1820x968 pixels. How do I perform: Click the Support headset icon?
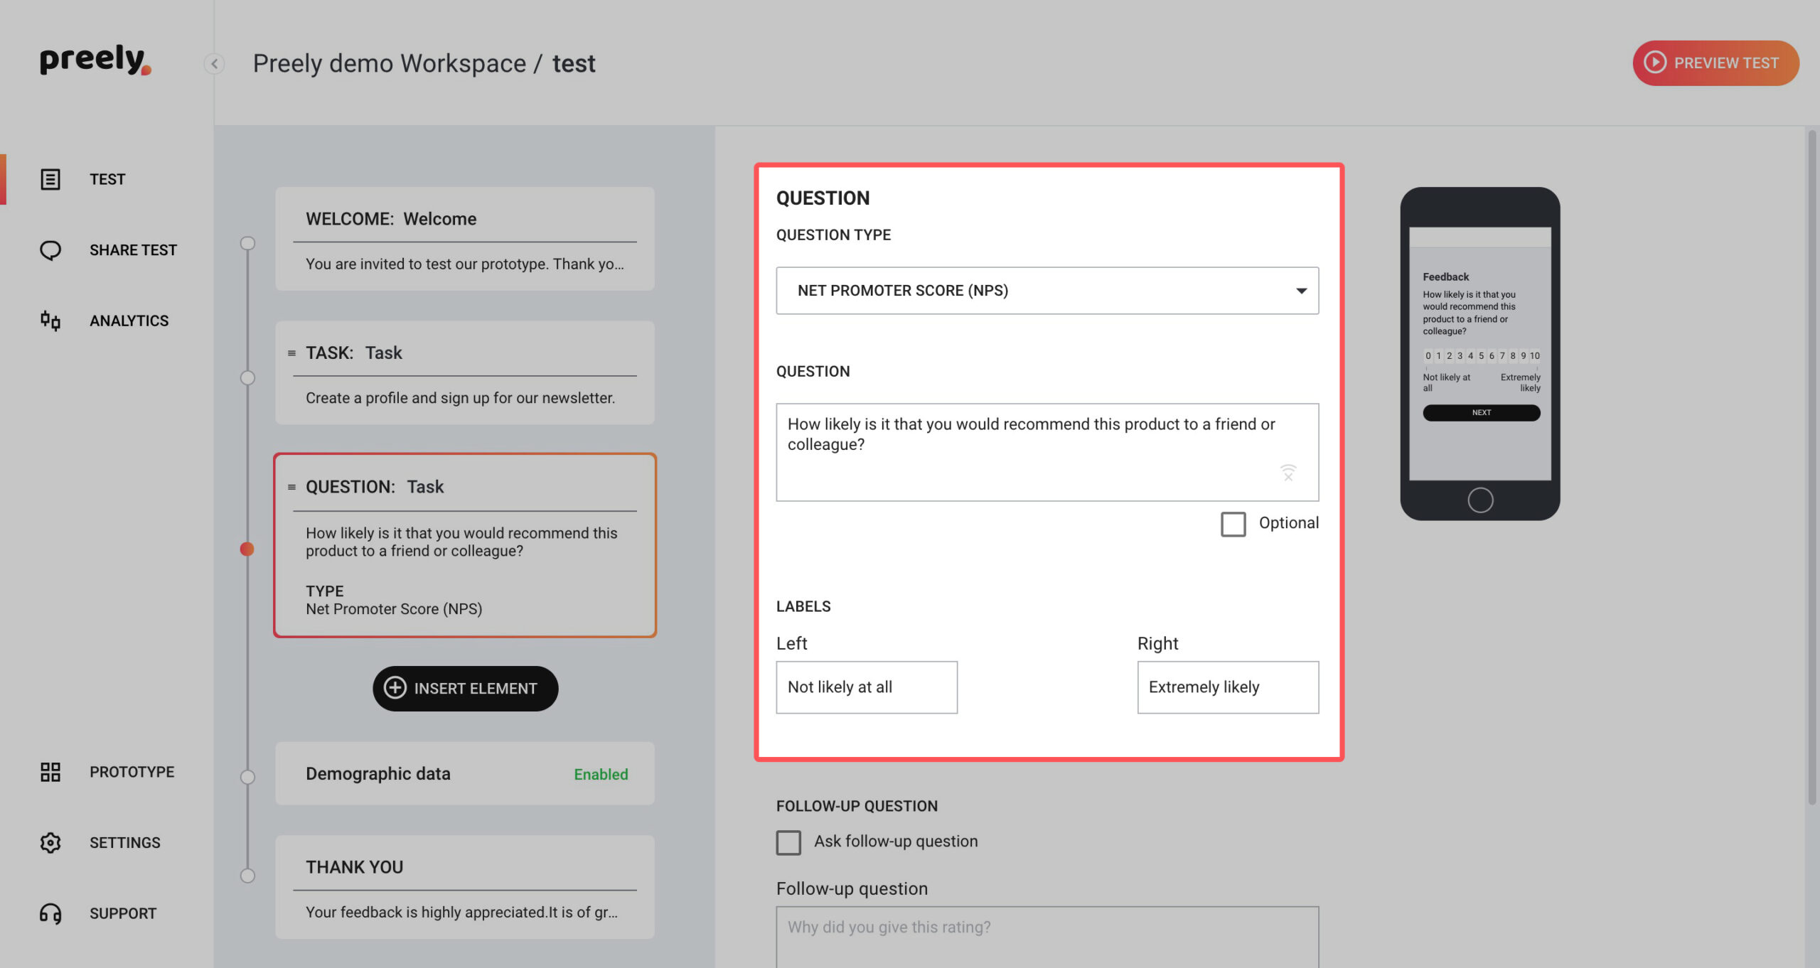click(x=50, y=913)
